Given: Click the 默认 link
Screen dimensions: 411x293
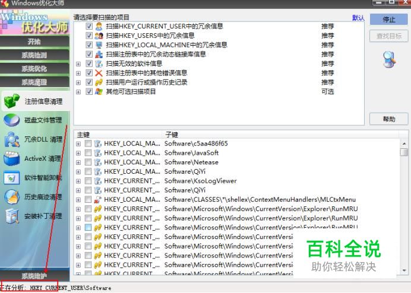Looking at the screenshot, I should pos(358,18).
